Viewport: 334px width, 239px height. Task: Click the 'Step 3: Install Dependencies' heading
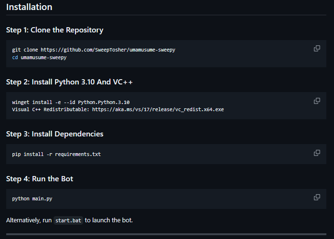[55, 134]
